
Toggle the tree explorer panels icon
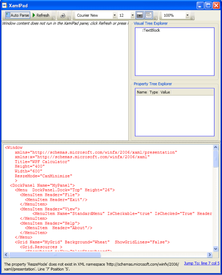coord(149,15)
